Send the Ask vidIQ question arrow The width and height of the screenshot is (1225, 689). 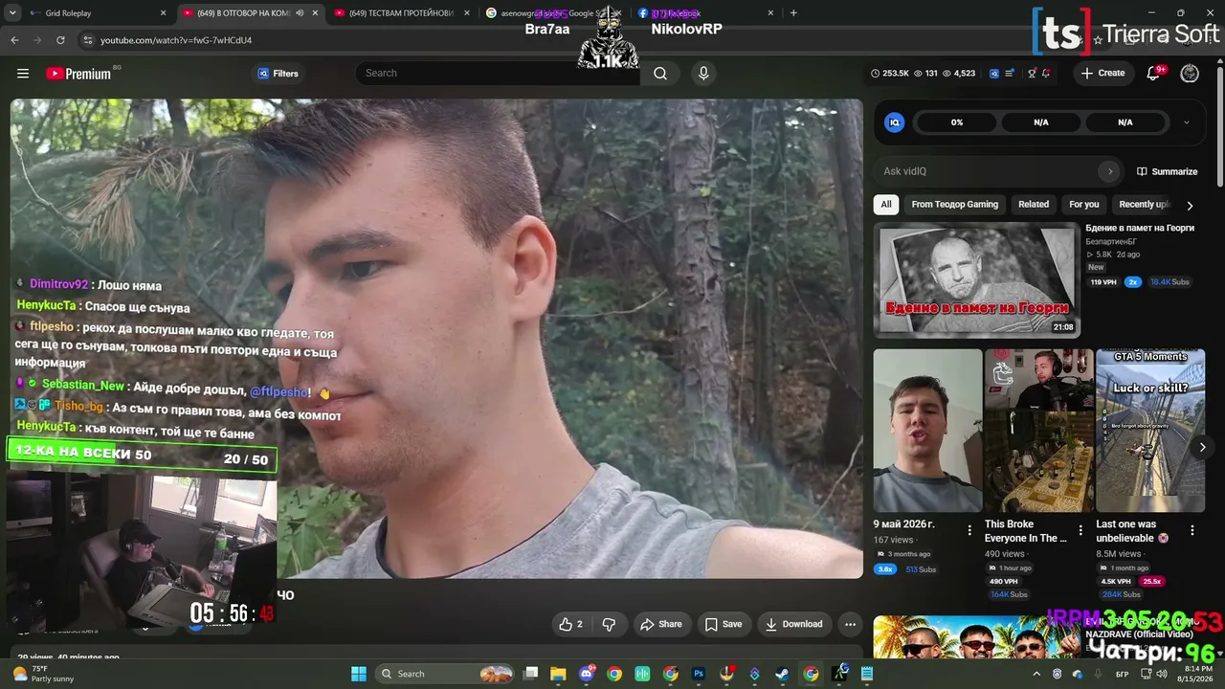click(1110, 171)
